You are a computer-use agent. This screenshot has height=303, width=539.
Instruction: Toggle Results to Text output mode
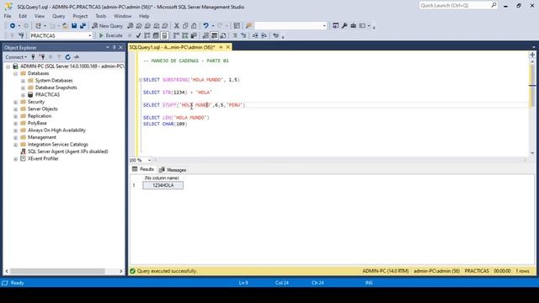pyautogui.click(x=205, y=35)
